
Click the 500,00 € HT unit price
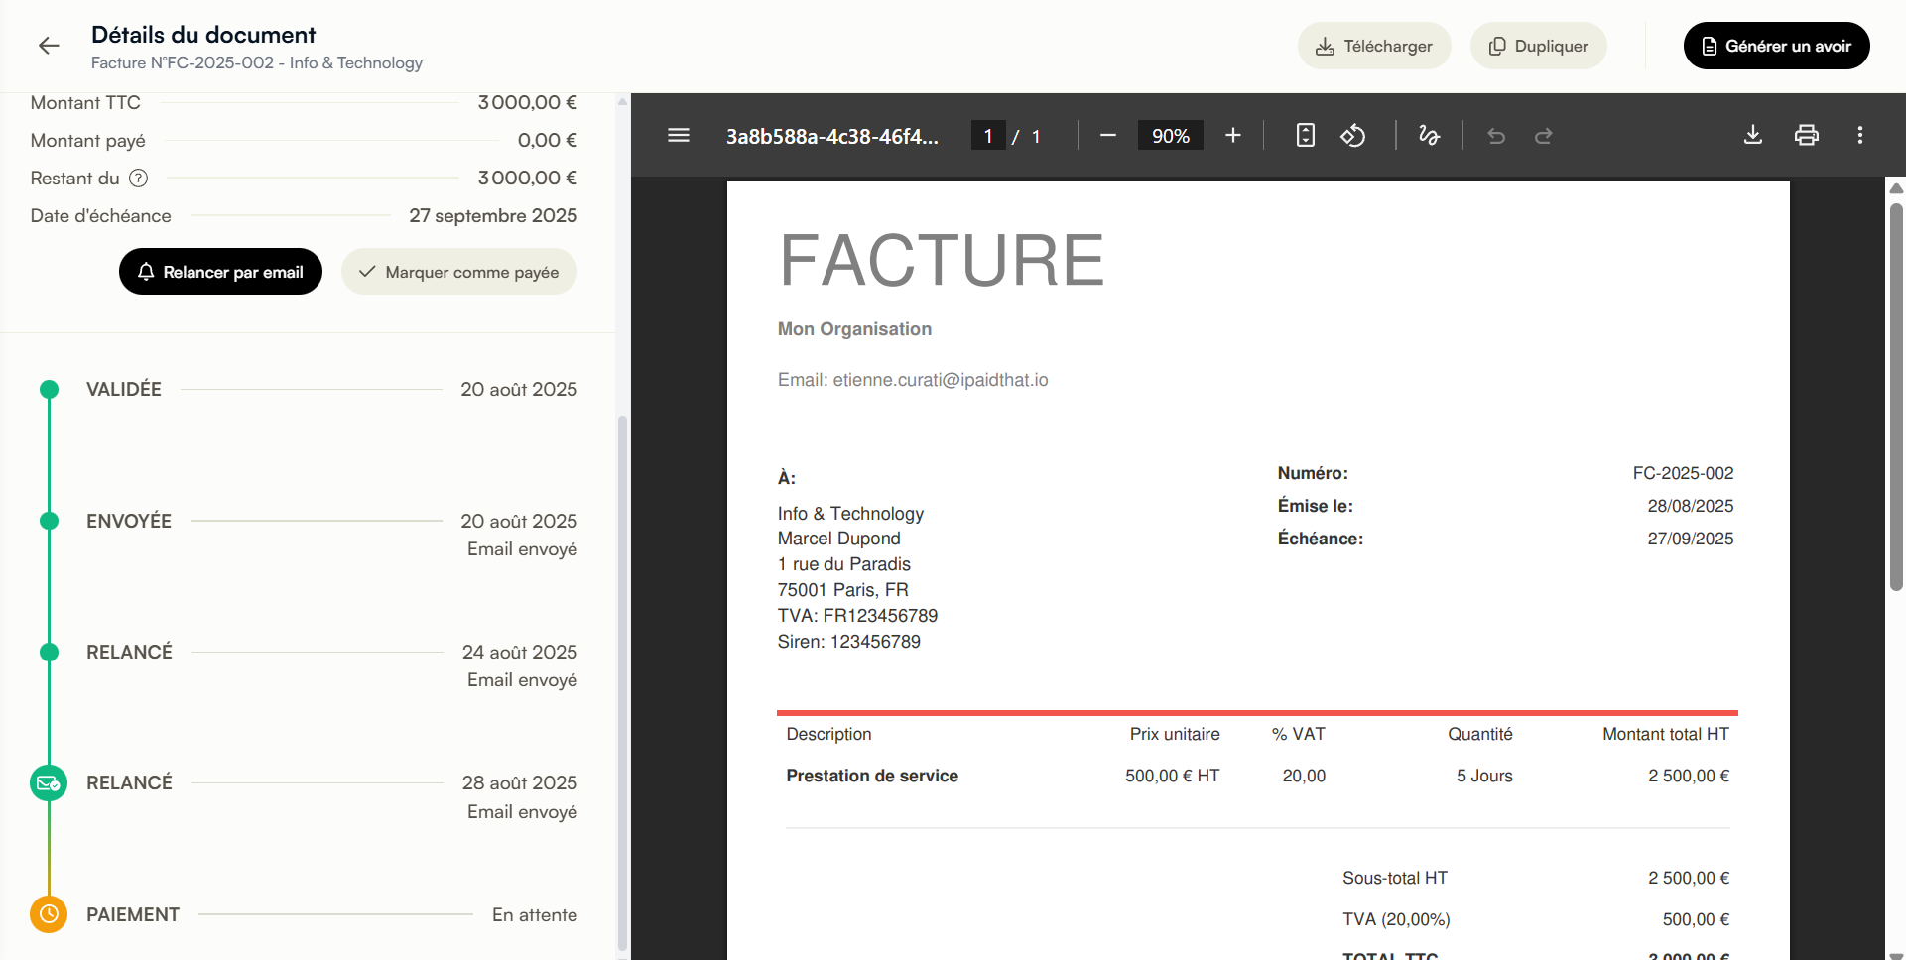[1173, 776]
